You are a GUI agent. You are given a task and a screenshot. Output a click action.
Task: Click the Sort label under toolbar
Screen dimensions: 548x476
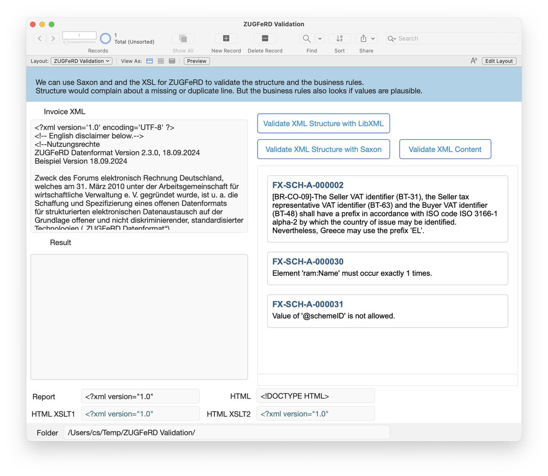[339, 51]
